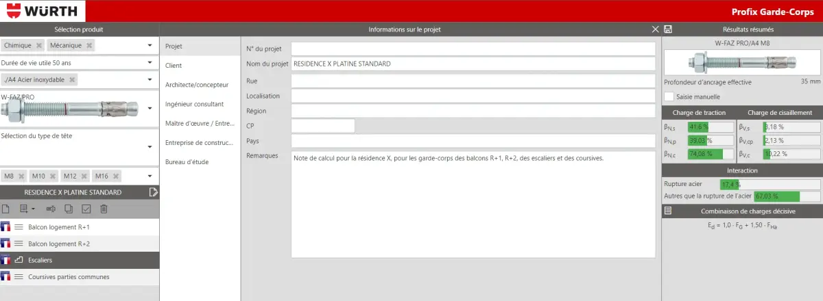Screen dimensions: 823x301
Task: Edit project info icon beside RESIDENCE X title
Action: (x=153, y=192)
